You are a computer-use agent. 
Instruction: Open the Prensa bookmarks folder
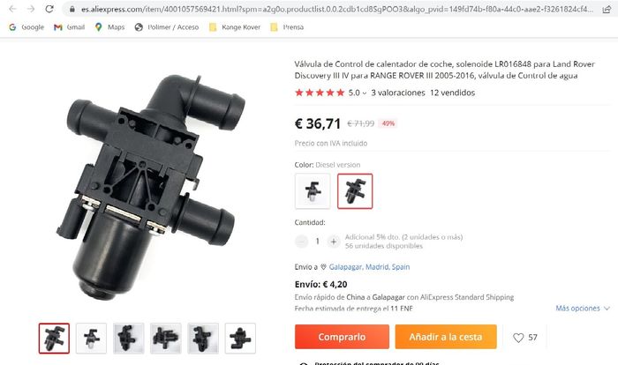[287, 27]
